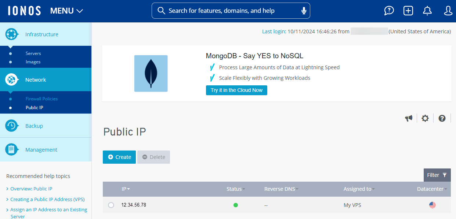This screenshot has width=456, height=219.
Task: Open Servers under Infrastructure
Action: click(x=33, y=53)
